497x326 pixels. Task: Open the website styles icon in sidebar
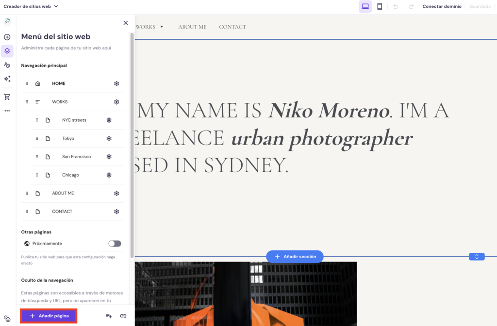click(7, 65)
